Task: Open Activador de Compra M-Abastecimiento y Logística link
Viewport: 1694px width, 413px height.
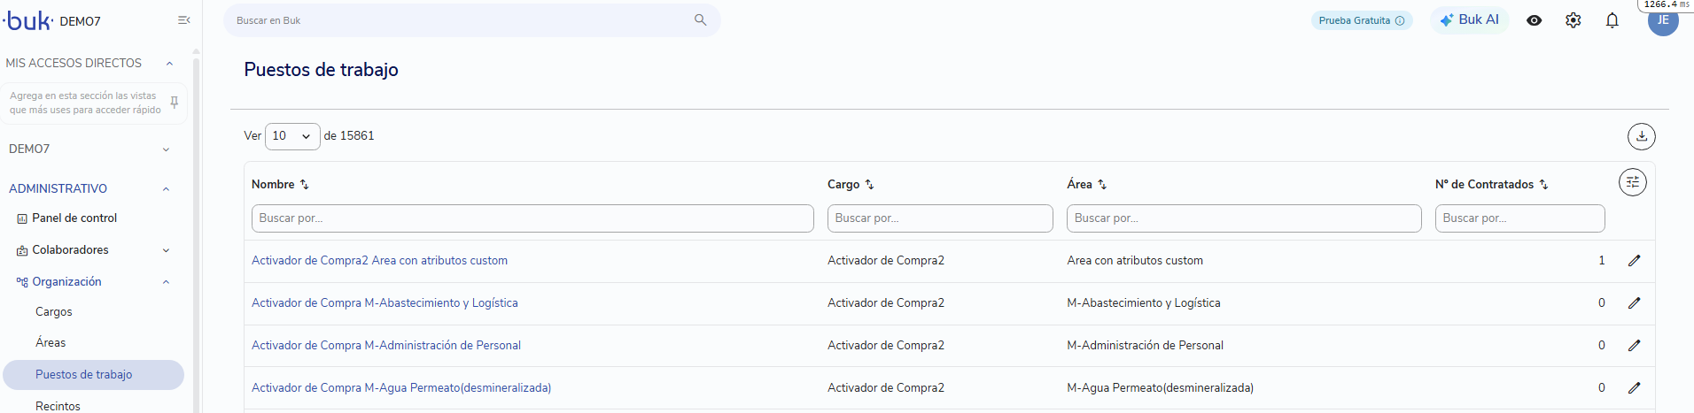Action: tap(385, 303)
